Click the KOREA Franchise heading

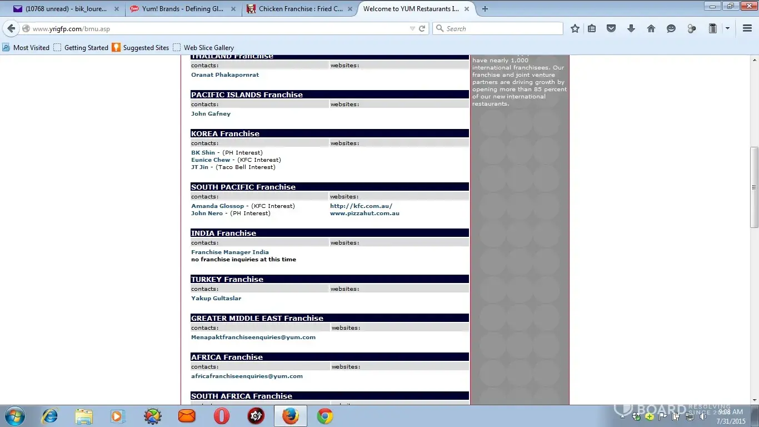tap(225, 134)
